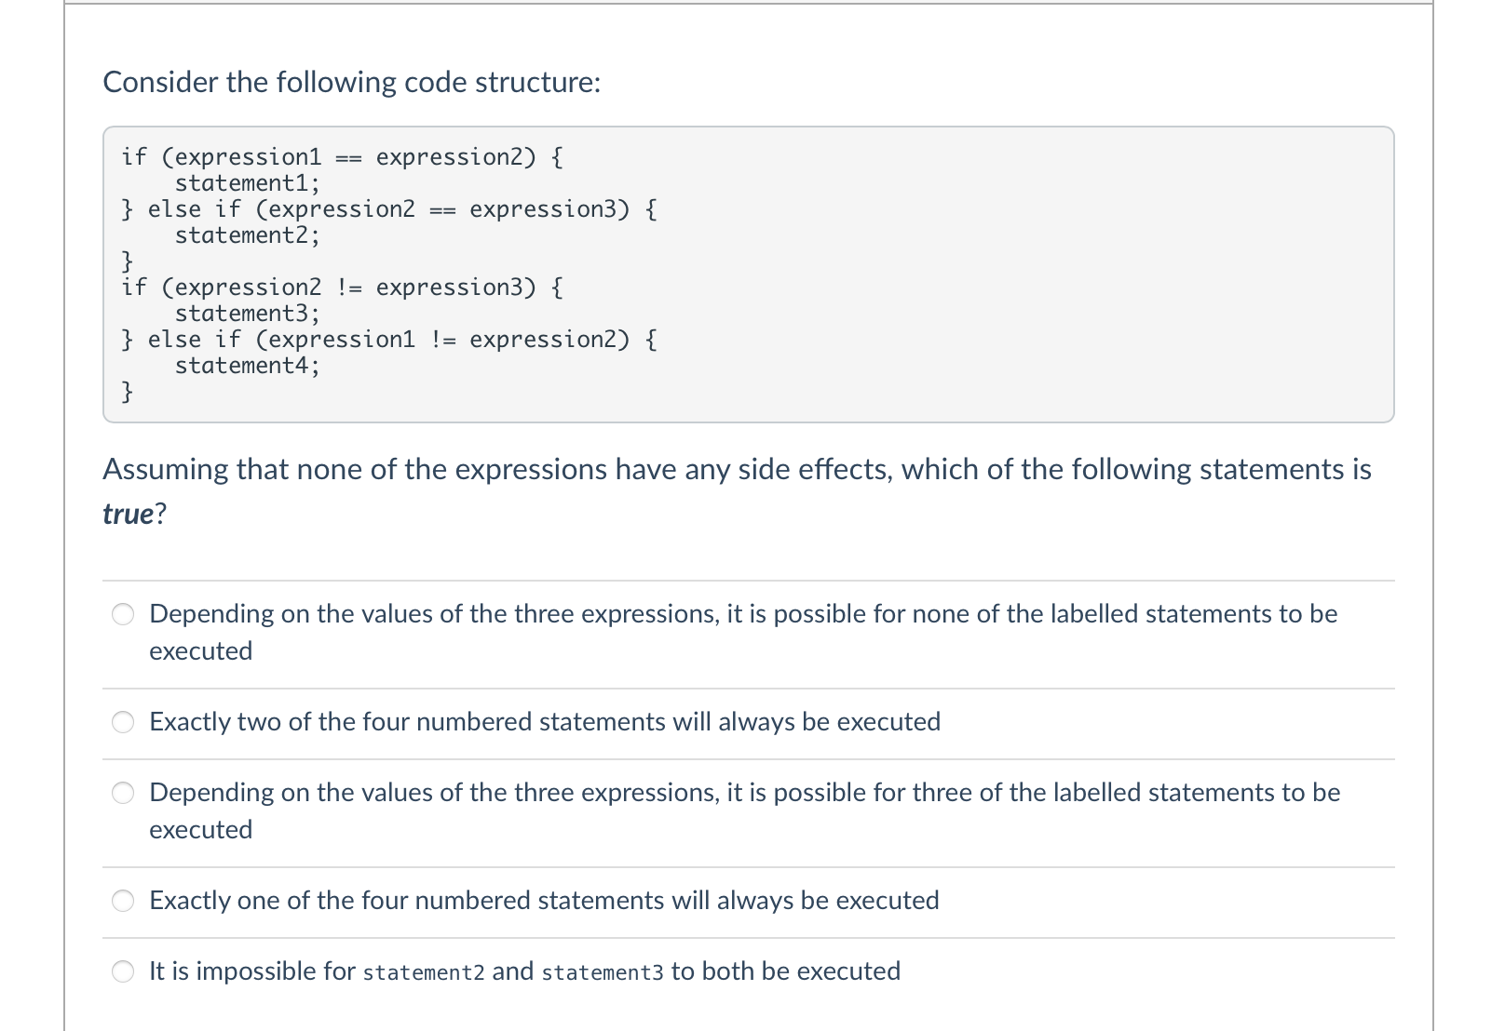Viewport: 1505px width, 1031px height.
Task: Select 'Exactly one of the four' radio
Action: 124,901
